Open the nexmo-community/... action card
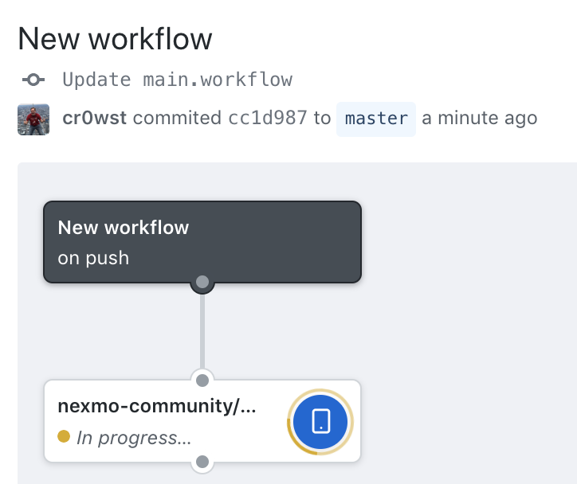 click(202, 421)
